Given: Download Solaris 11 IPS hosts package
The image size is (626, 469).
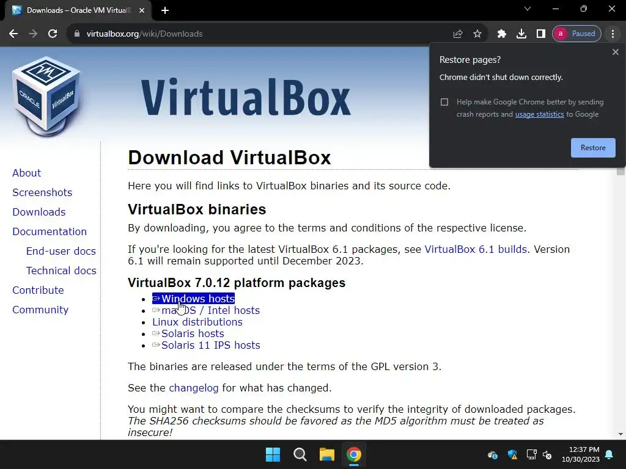Looking at the screenshot, I should [x=206, y=345].
